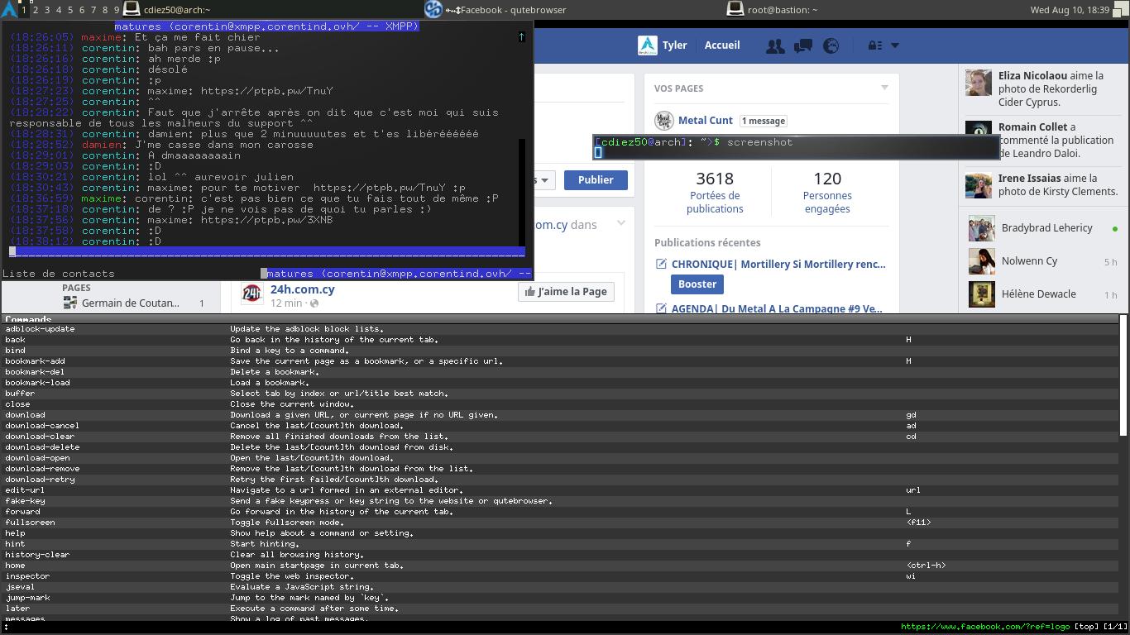
Task: Open the 1 message badge
Action: pyautogui.click(x=763, y=121)
